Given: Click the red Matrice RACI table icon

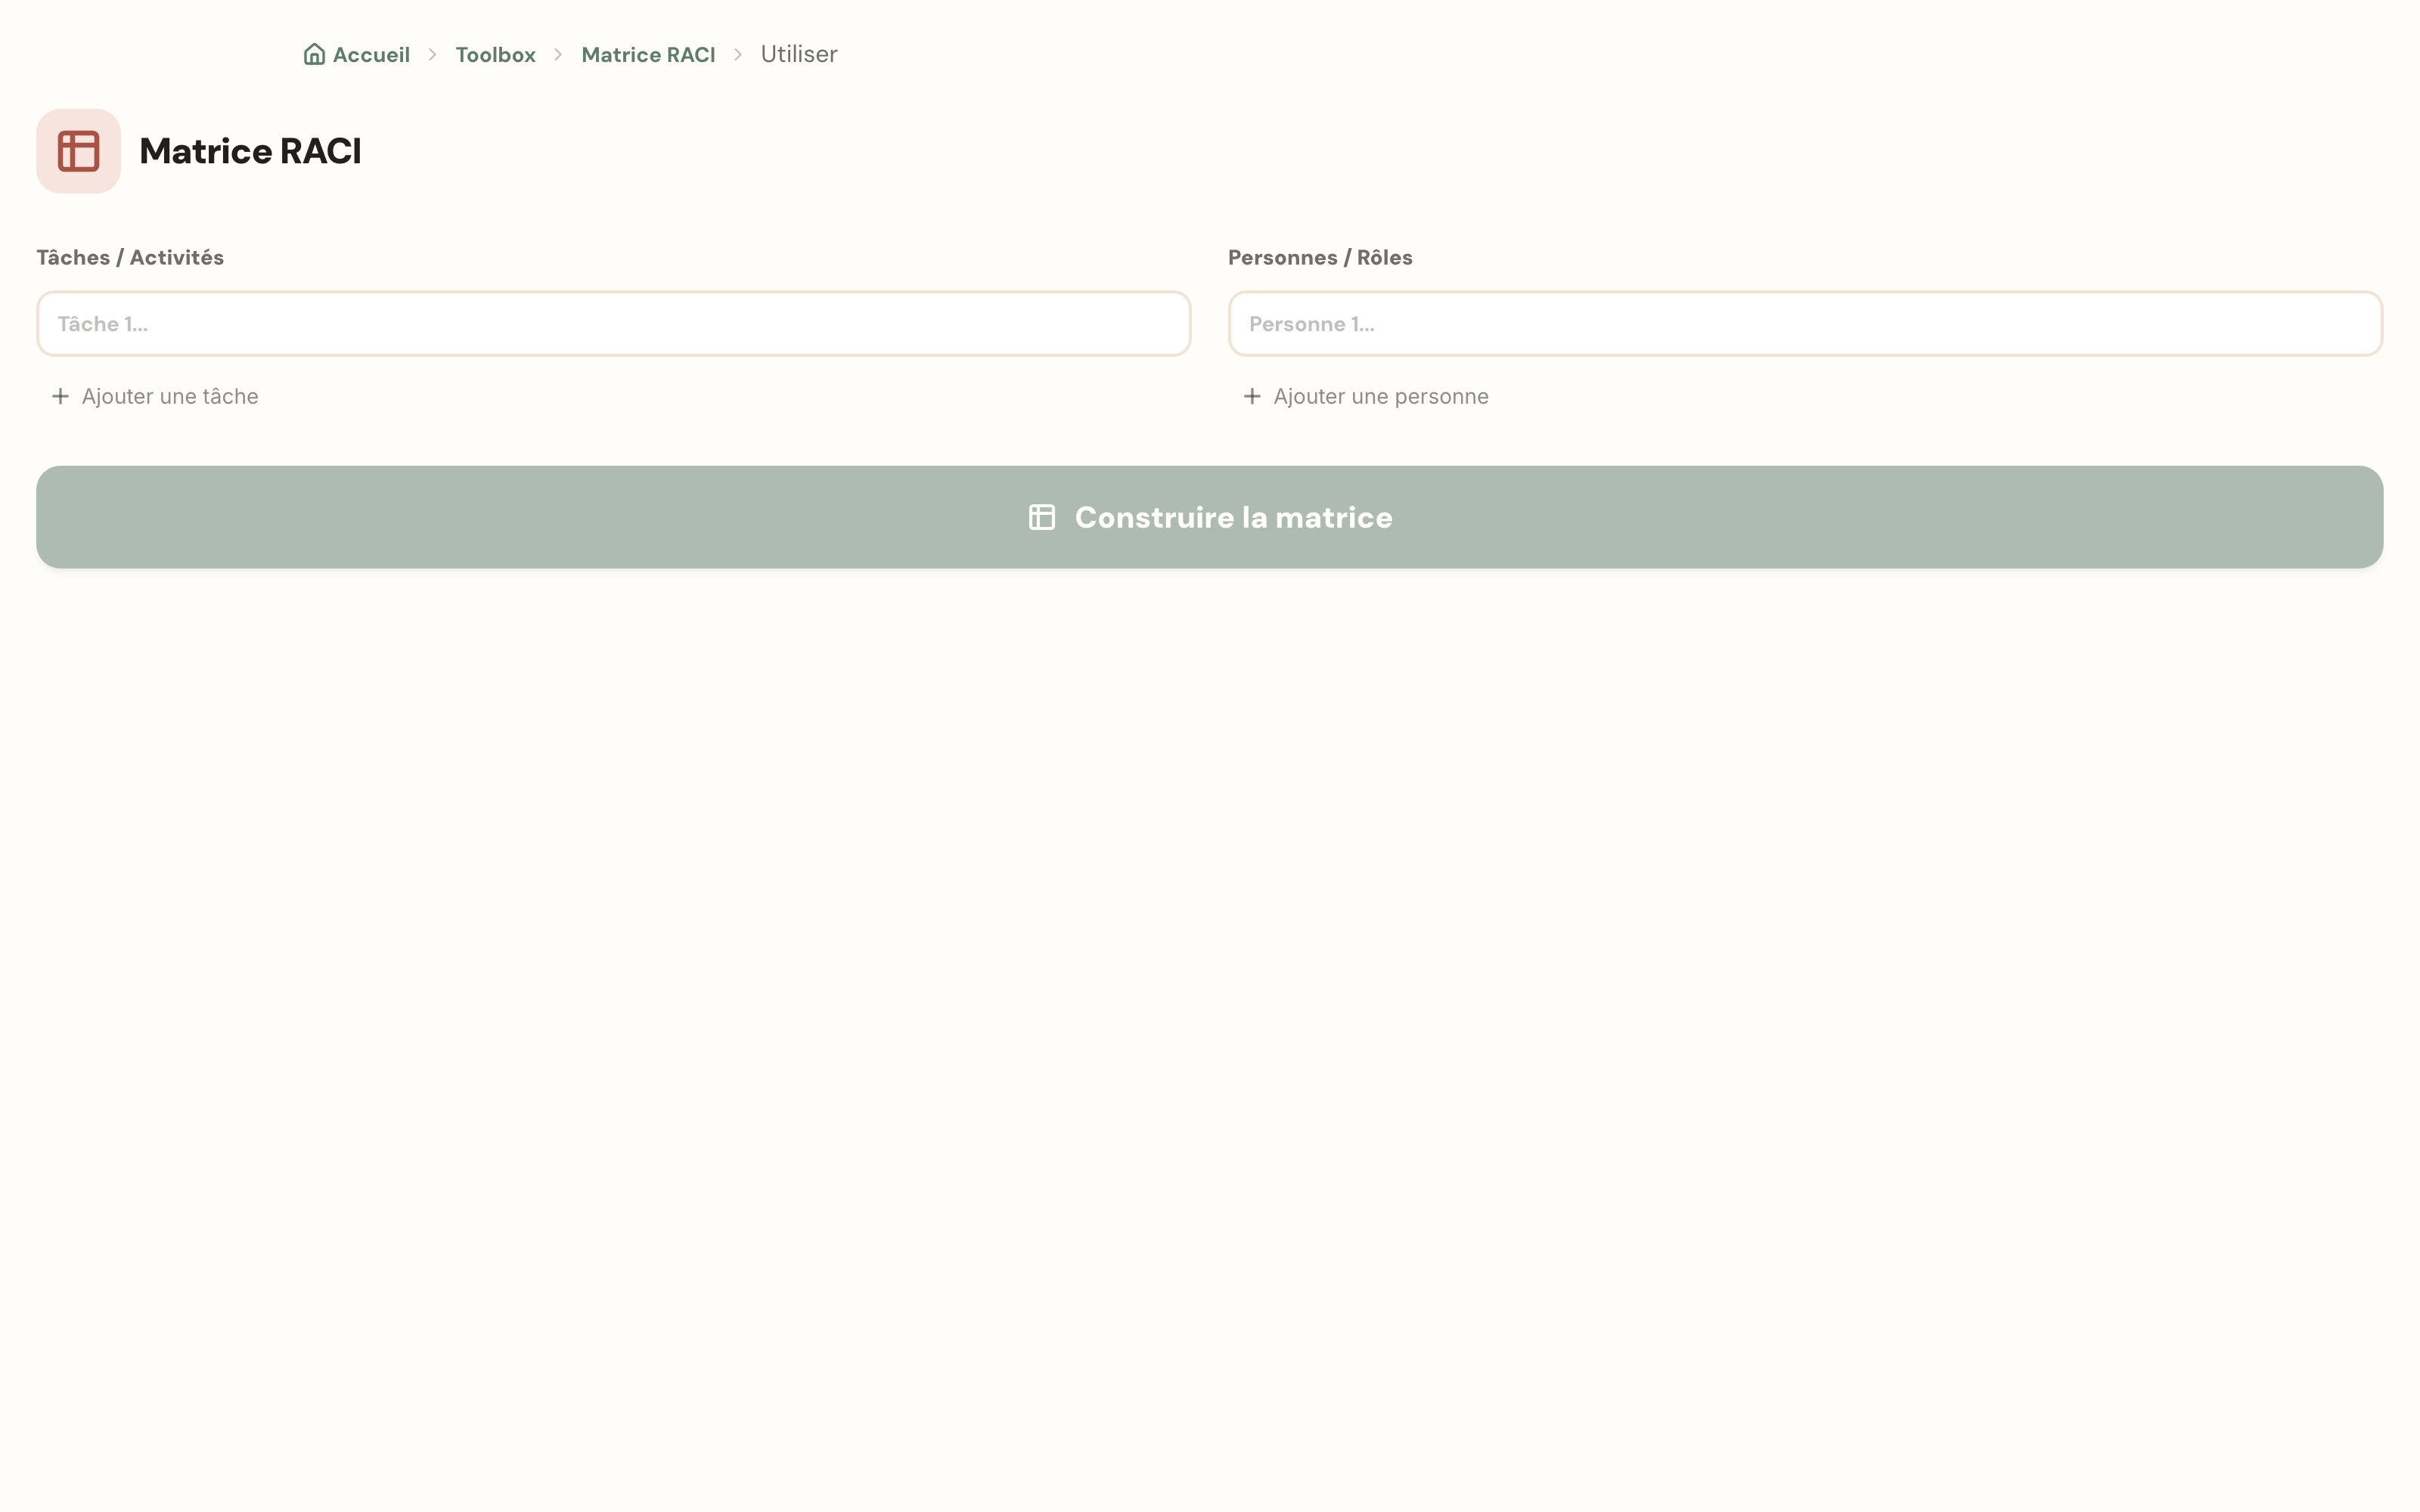Looking at the screenshot, I should [79, 151].
